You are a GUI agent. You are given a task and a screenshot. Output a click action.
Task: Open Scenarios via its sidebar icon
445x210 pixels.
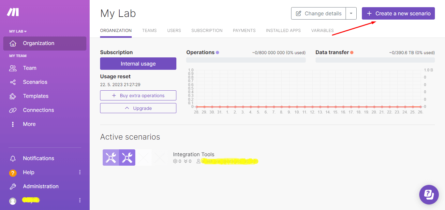(x=13, y=82)
